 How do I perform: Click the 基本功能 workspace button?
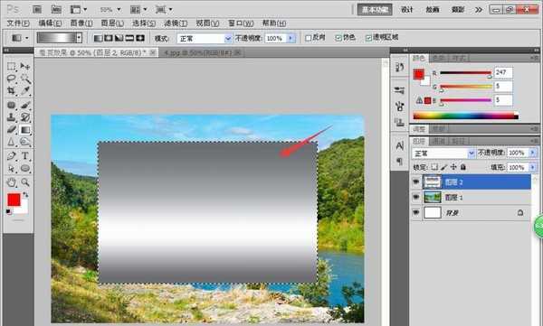375,9
